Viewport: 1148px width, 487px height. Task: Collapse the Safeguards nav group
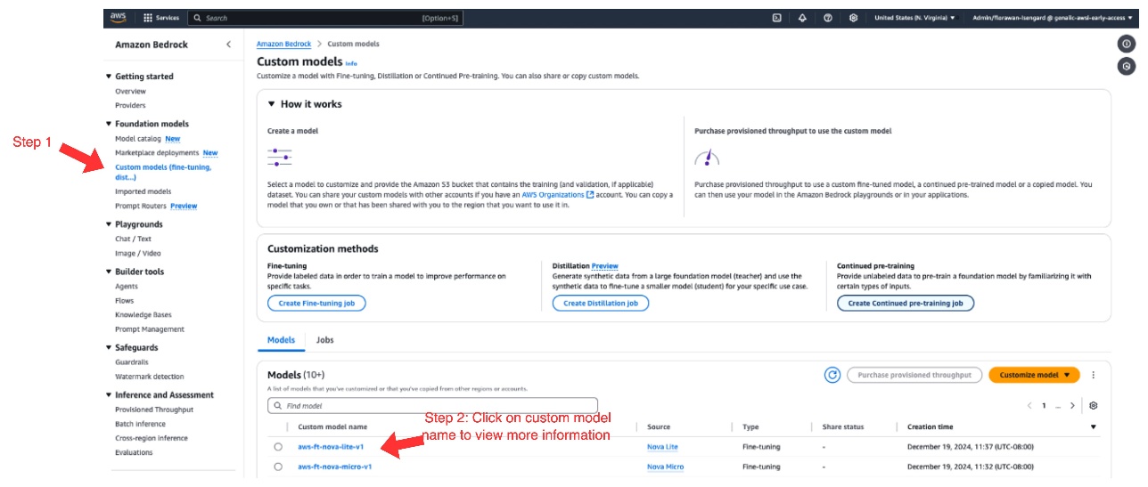(x=109, y=348)
